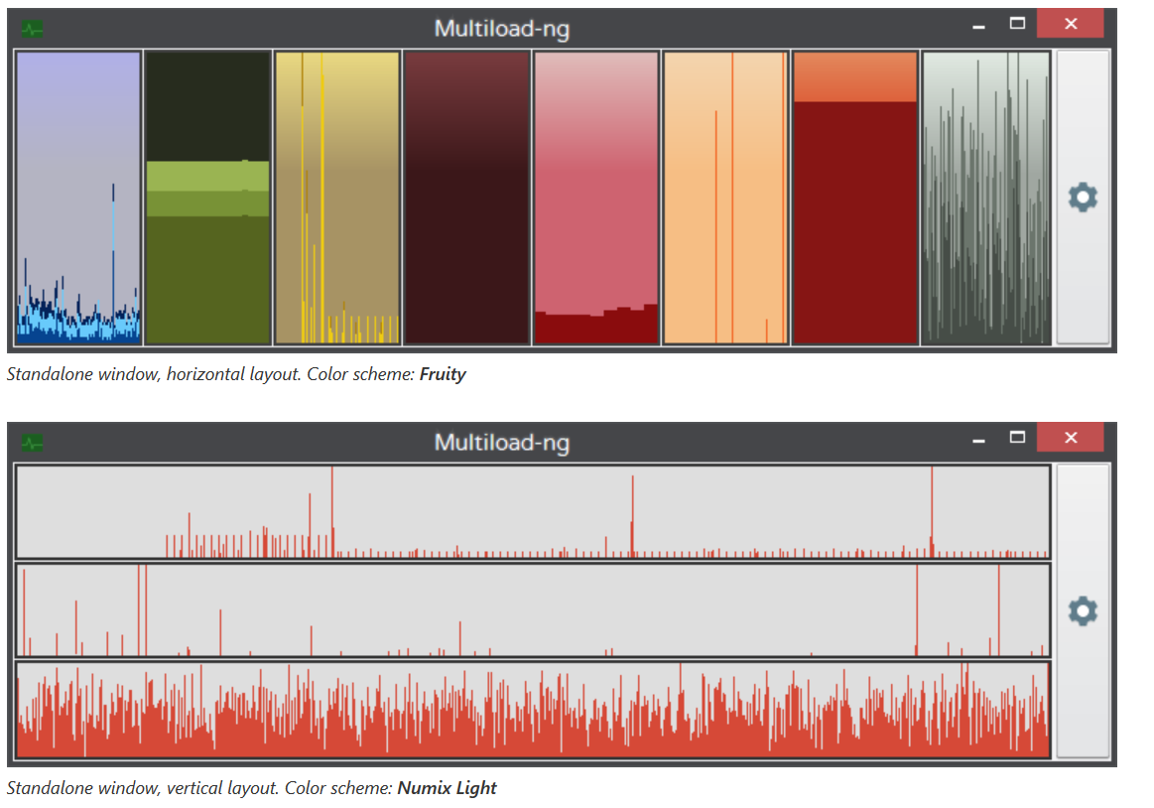This screenshot has width=1154, height=808.
Task: Click the light orange graph with thin lines
Action: click(725, 198)
